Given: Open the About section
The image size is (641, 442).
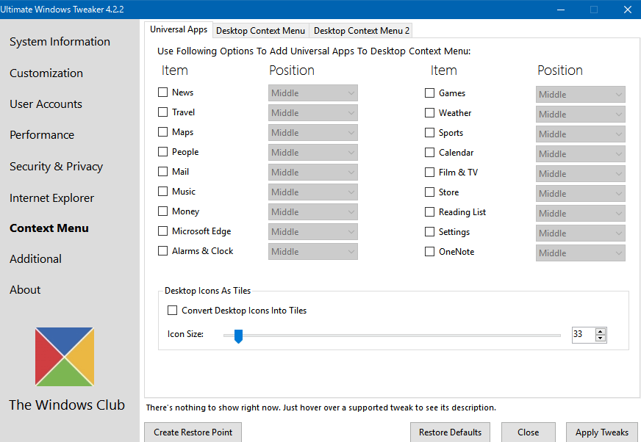Looking at the screenshot, I should coord(25,289).
